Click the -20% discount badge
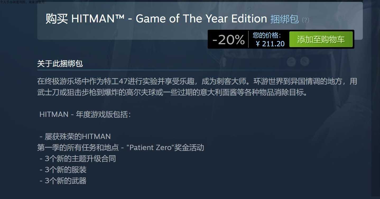 228,40
